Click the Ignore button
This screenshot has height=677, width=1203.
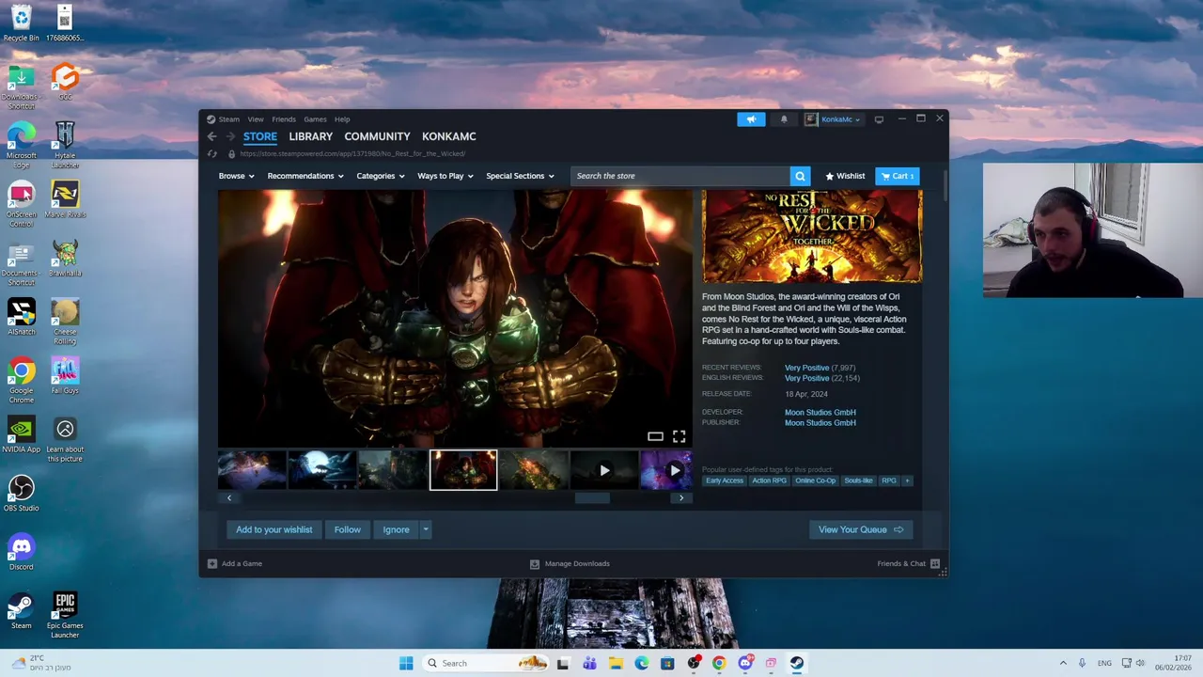pos(396,529)
